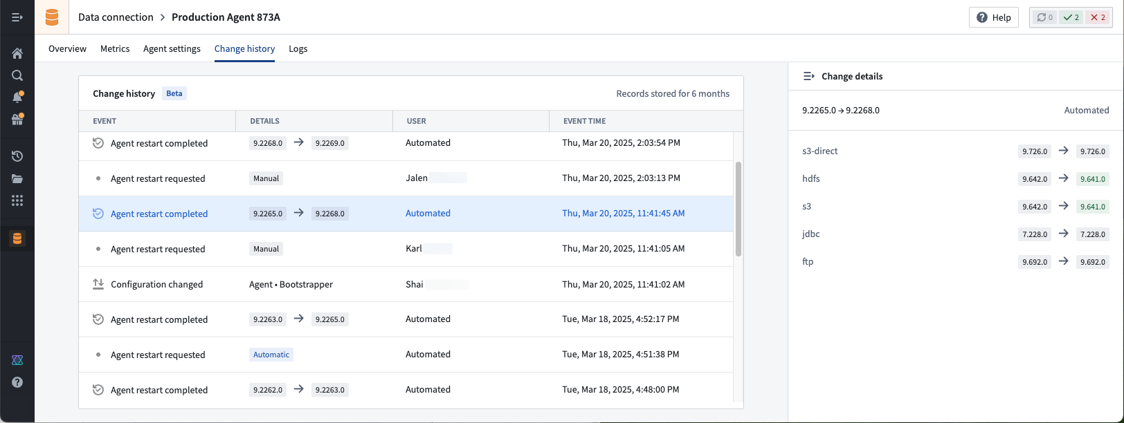Click restart icon for 4:52:17 PM row

click(98, 319)
